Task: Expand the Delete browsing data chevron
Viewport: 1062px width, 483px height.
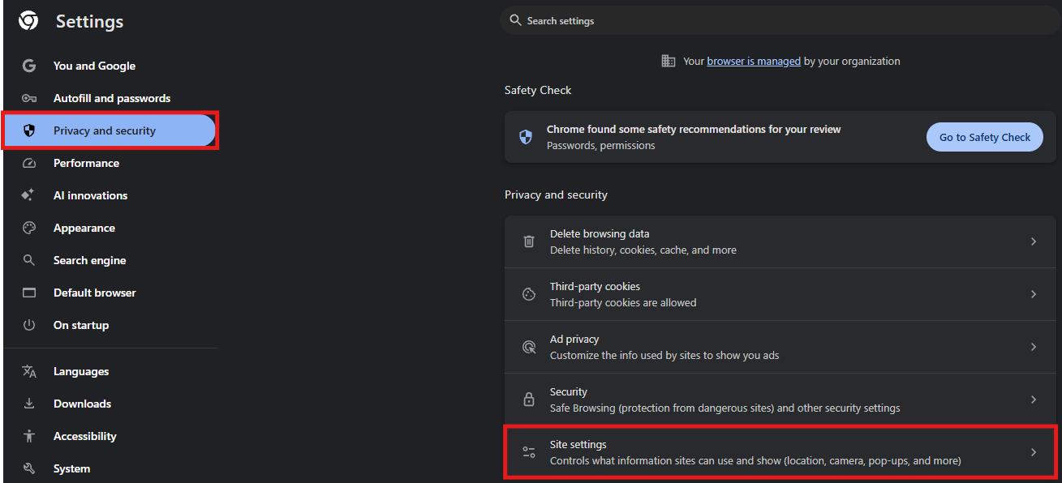Action: pyautogui.click(x=1033, y=241)
